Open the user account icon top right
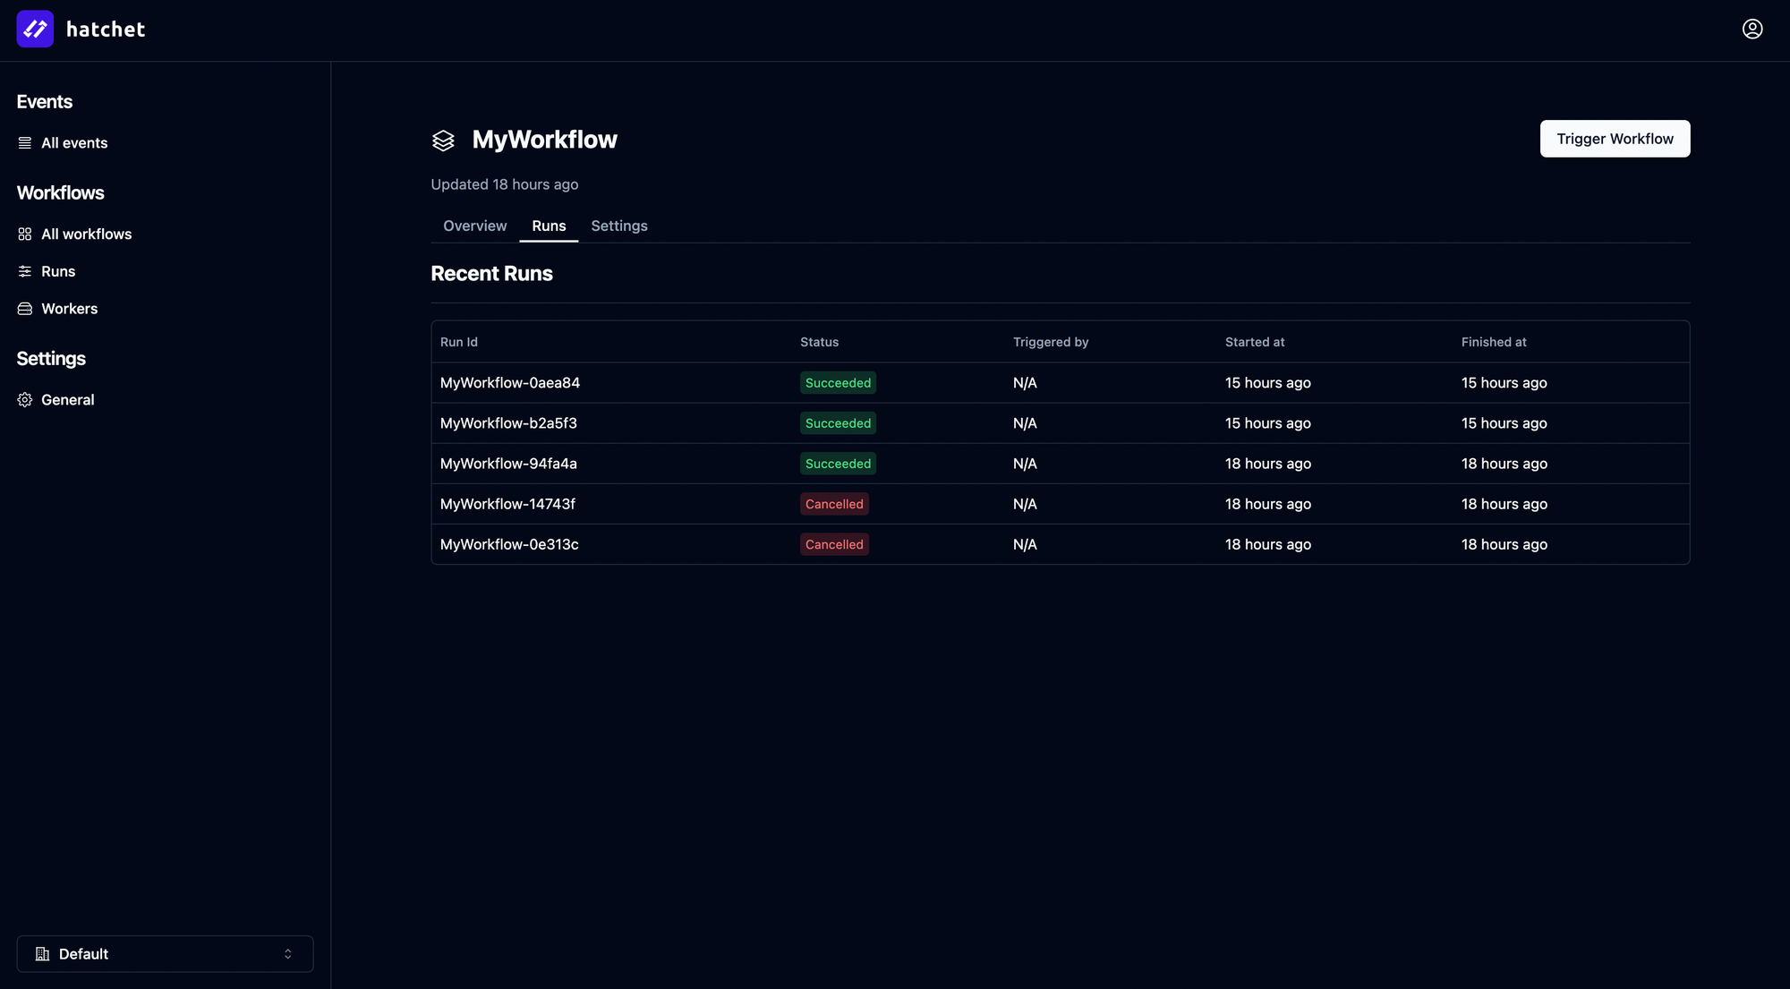This screenshot has height=989, width=1790. pos(1752,29)
